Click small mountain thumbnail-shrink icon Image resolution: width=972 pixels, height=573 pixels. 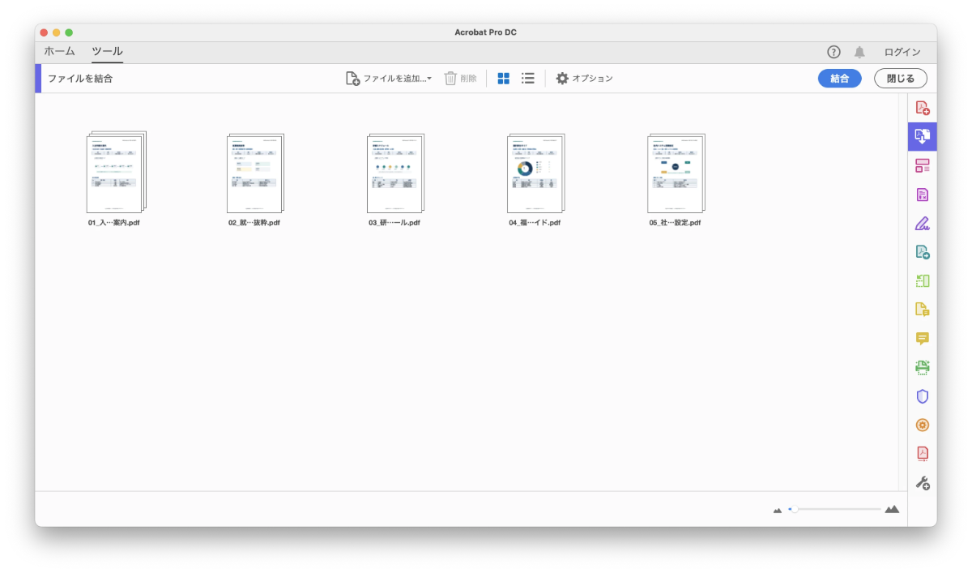tap(778, 510)
